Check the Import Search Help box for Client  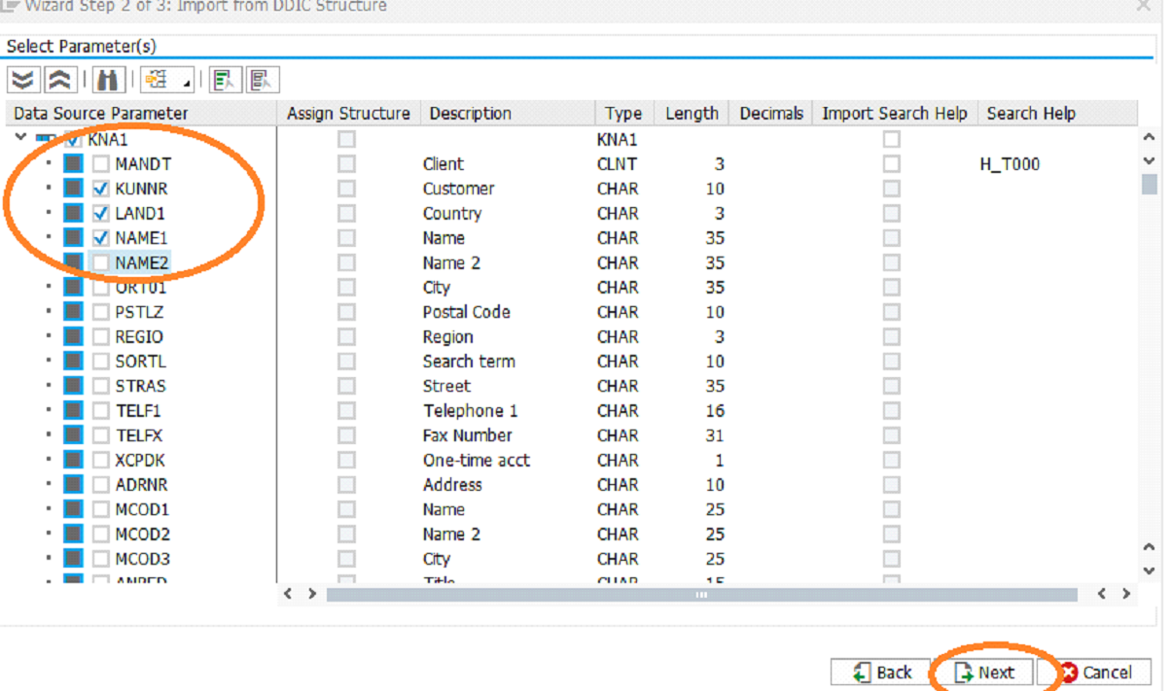pos(891,164)
